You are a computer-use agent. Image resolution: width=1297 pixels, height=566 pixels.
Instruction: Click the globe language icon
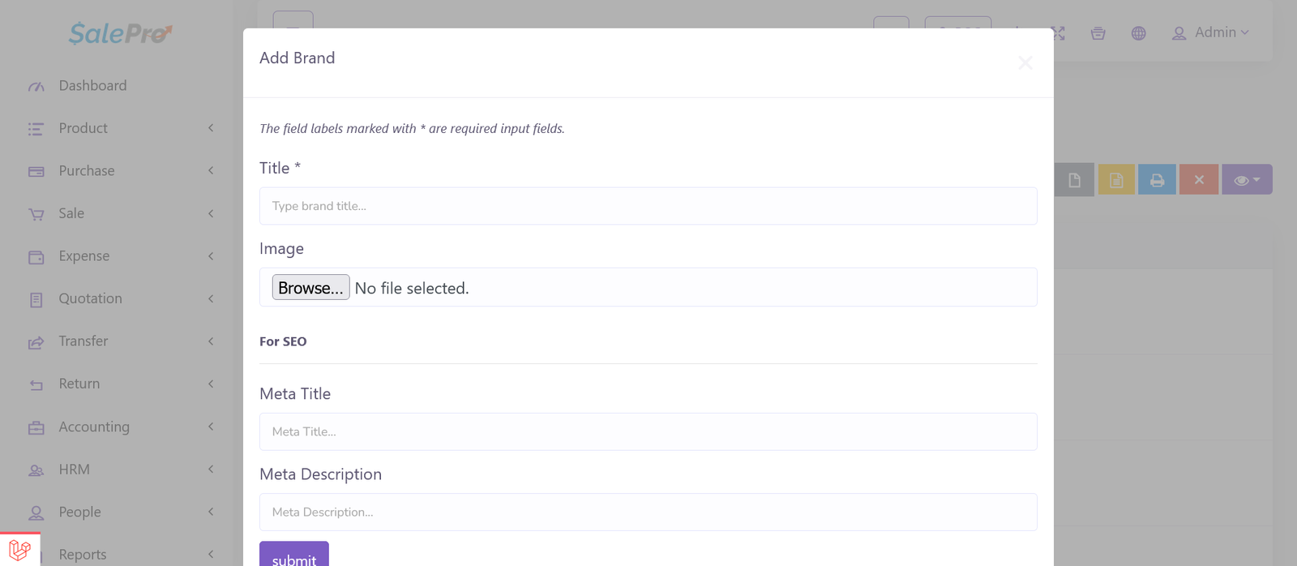pyautogui.click(x=1138, y=33)
